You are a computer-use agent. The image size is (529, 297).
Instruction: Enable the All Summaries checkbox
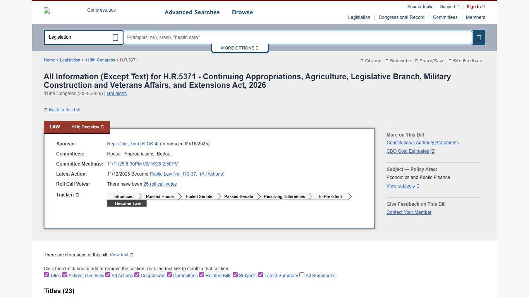pyautogui.click(x=302, y=275)
